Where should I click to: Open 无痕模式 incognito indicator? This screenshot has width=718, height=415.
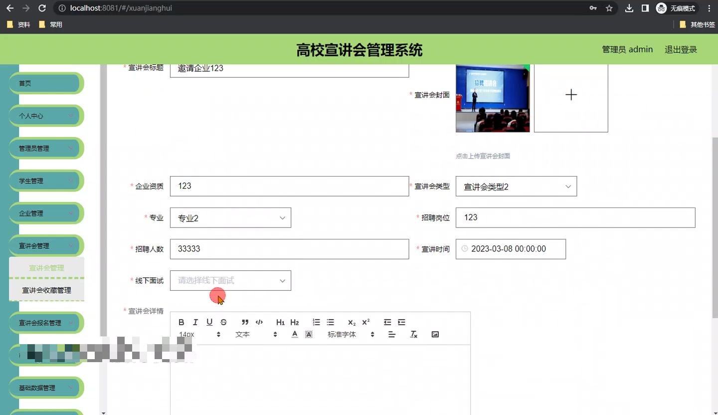(676, 8)
